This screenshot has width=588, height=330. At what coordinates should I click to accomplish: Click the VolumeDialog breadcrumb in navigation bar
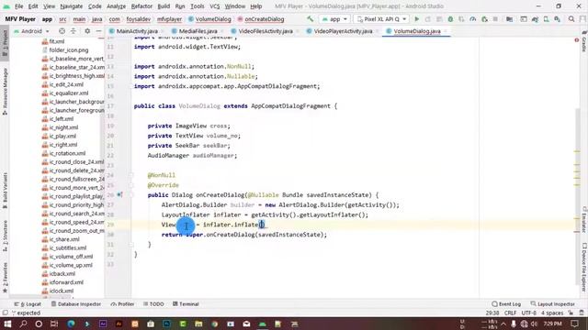coord(209,19)
